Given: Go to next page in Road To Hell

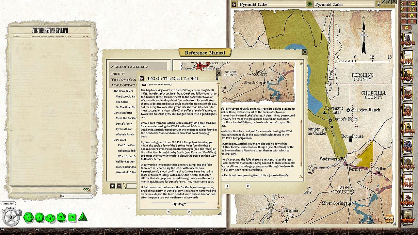Looking at the screenshot, I should click(189, 211).
